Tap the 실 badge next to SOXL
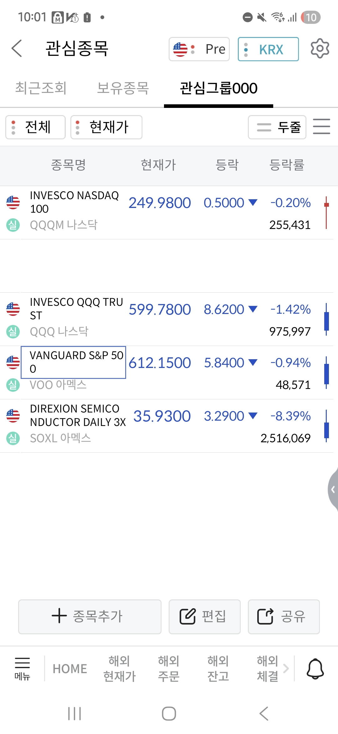The image size is (338, 734). 13,438
